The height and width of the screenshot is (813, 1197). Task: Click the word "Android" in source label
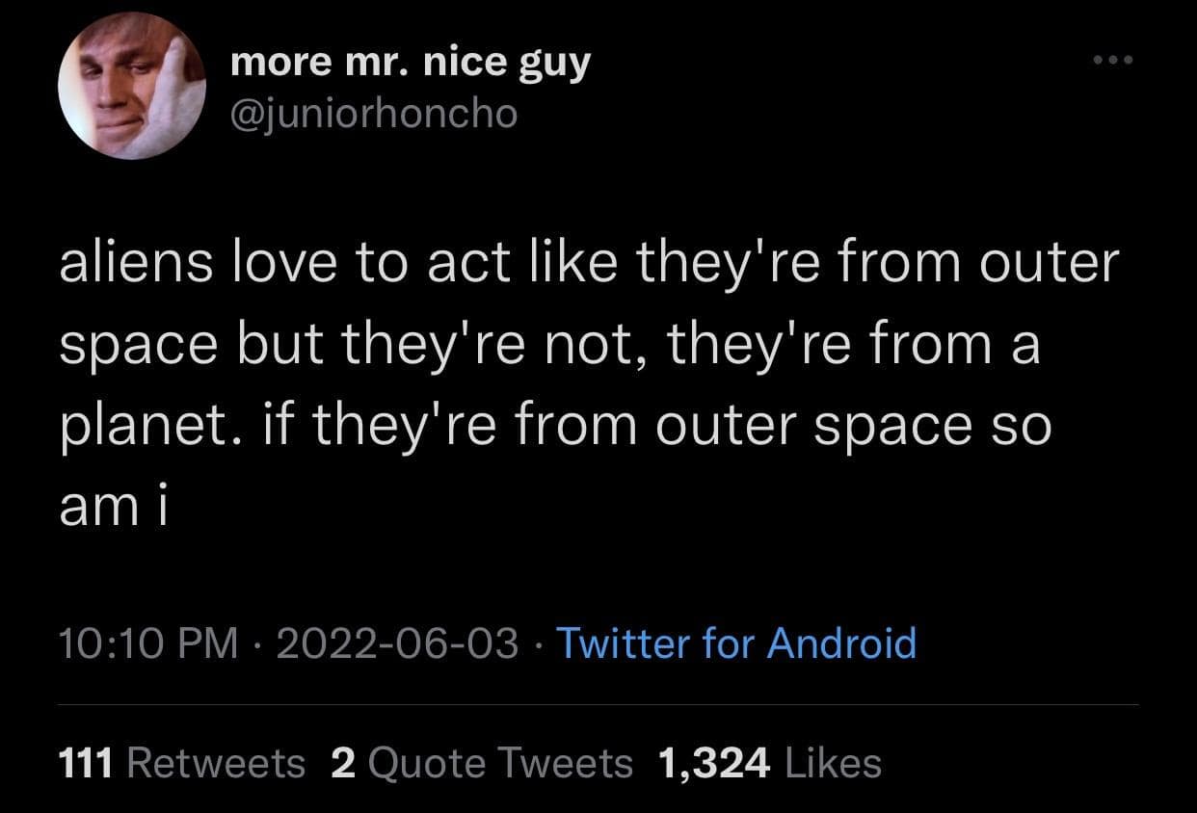[840, 643]
